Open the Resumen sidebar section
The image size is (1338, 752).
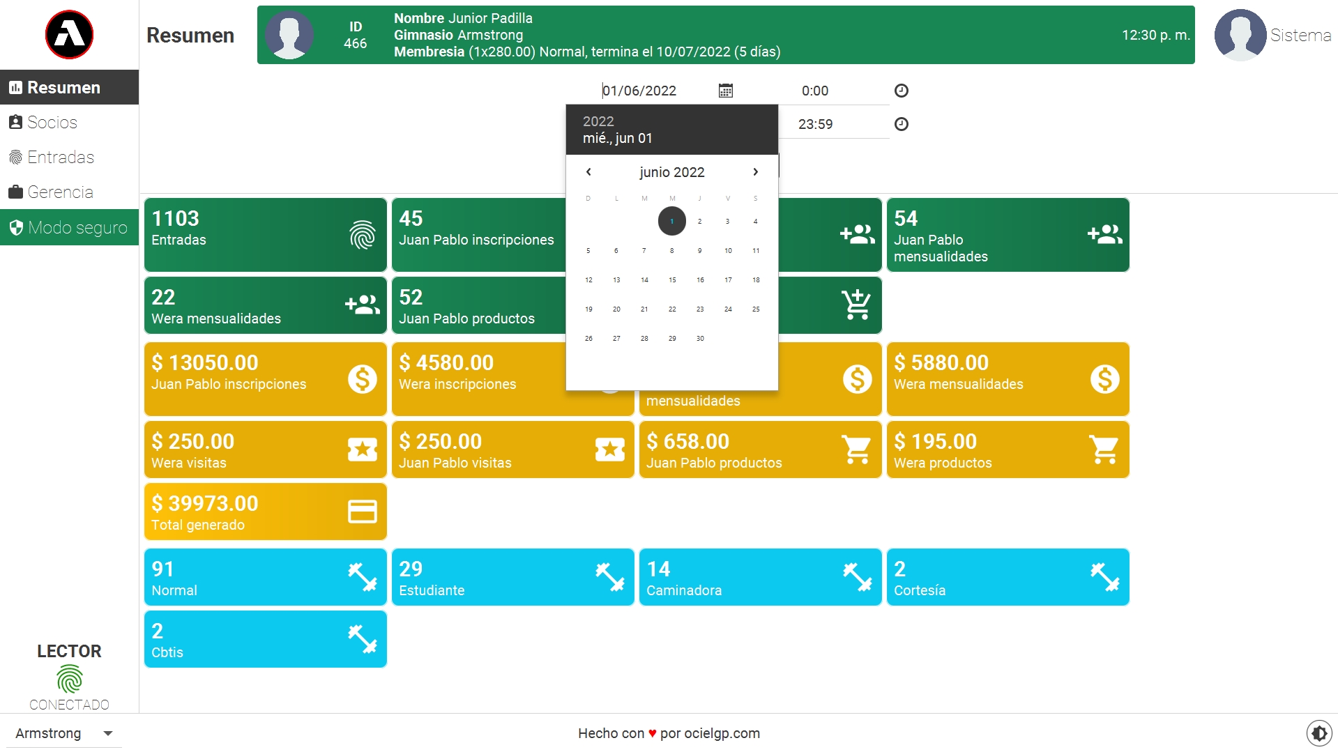tap(69, 87)
